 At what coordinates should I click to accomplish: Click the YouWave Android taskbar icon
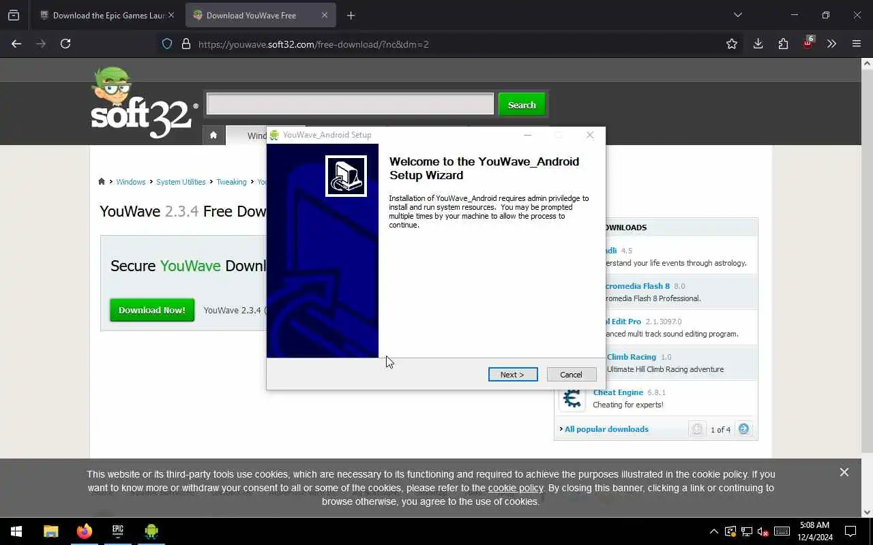click(151, 531)
